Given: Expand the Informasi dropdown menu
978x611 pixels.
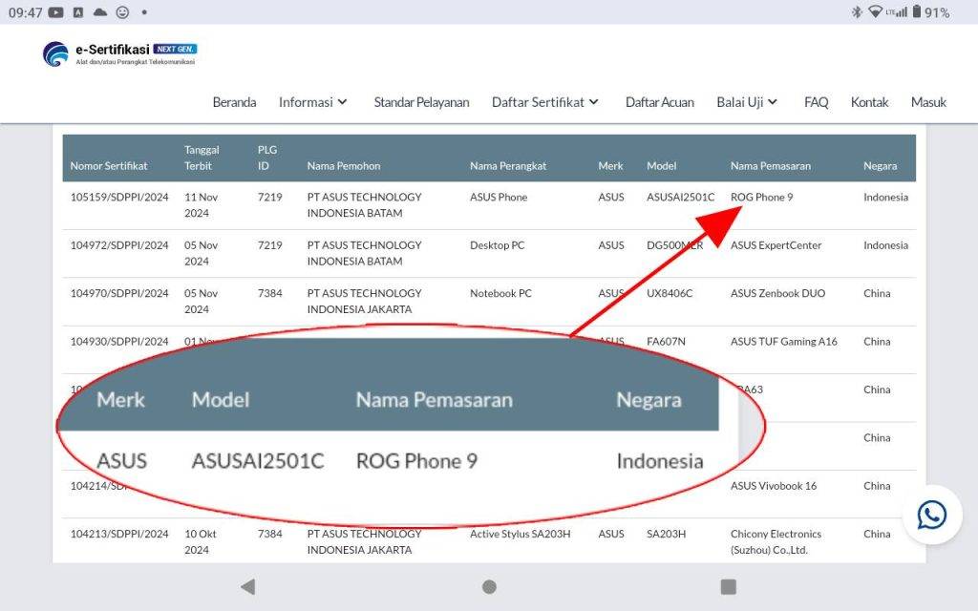Looking at the screenshot, I should 313,102.
